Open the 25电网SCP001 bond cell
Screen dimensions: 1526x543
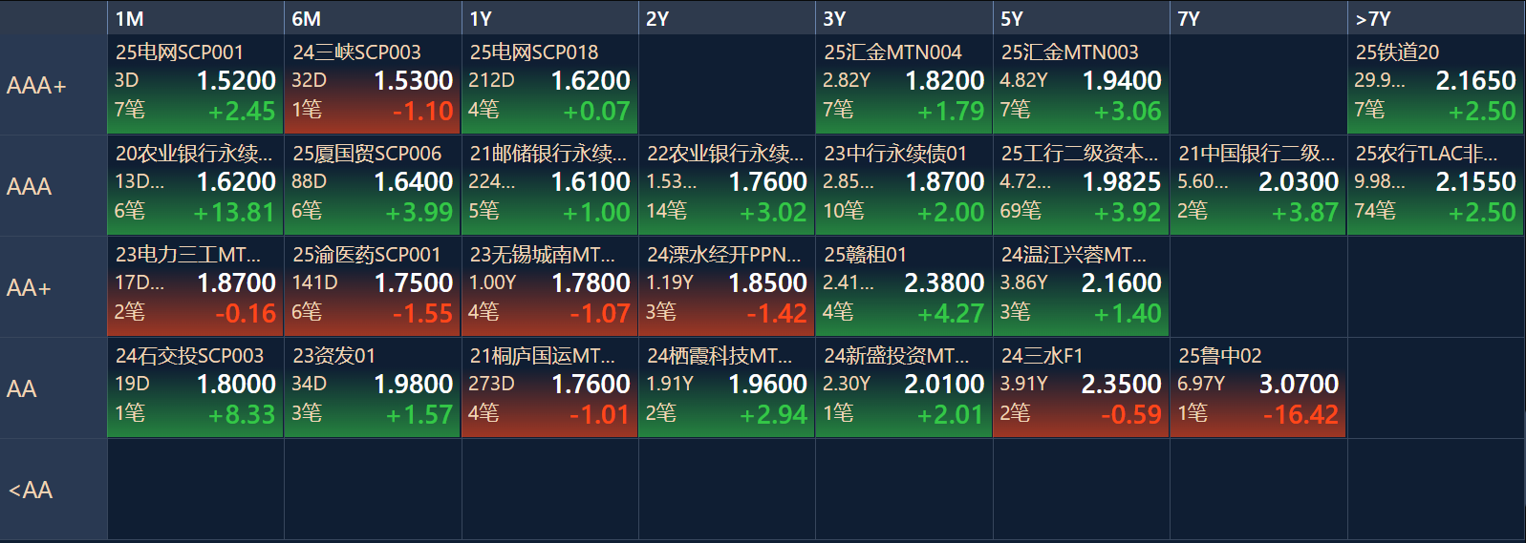(x=195, y=83)
